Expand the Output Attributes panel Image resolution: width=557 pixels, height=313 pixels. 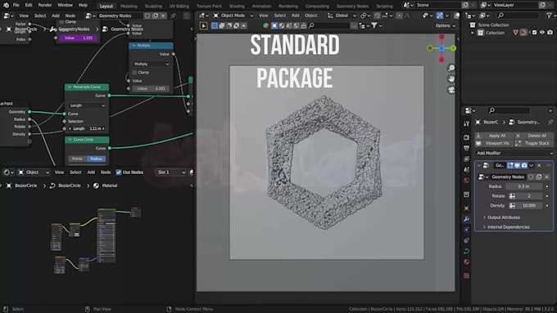[x=503, y=217]
